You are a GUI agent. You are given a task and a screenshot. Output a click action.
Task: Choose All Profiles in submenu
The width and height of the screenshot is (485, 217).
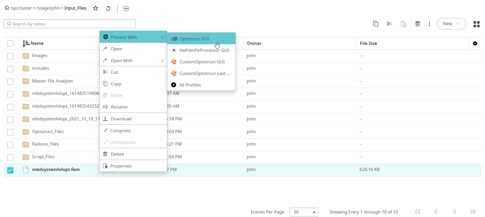[201, 85]
